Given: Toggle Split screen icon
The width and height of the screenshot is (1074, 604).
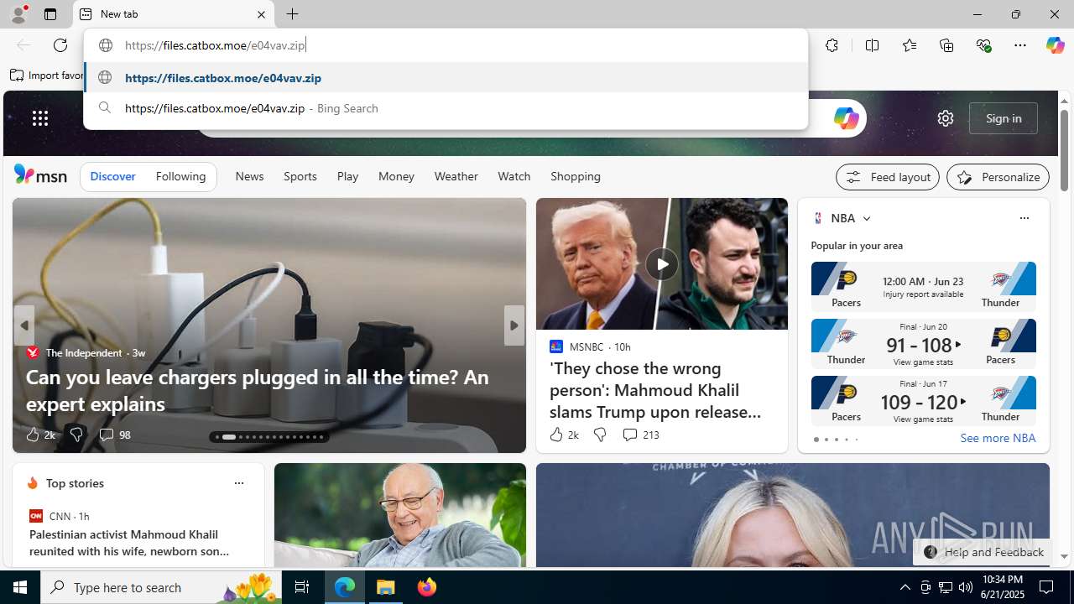Looking at the screenshot, I should 872,45.
